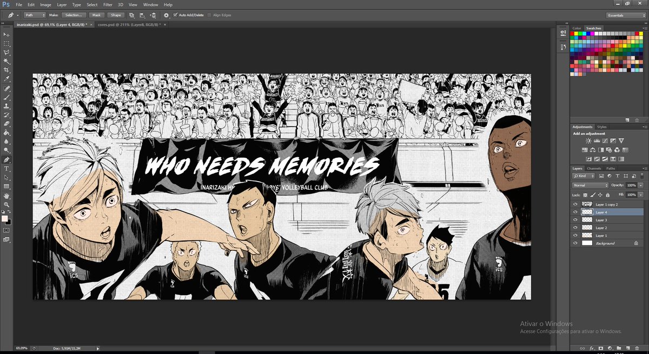Add an Invert adjustment
Image resolution: width=649 pixels, height=354 pixels.
588,159
